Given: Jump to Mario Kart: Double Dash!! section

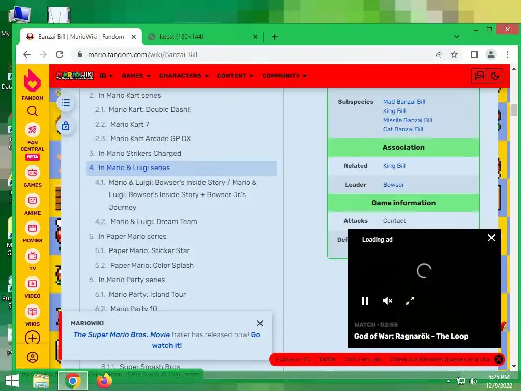Looking at the screenshot, I should 150,110.
